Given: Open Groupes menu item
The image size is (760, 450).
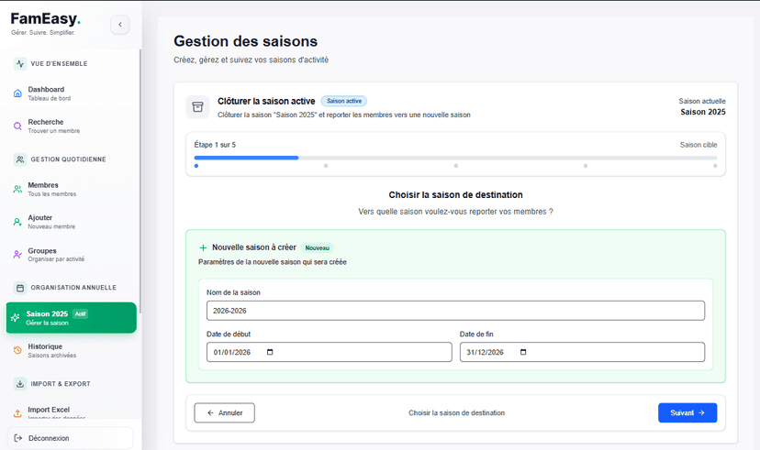Looking at the screenshot, I should [72, 255].
